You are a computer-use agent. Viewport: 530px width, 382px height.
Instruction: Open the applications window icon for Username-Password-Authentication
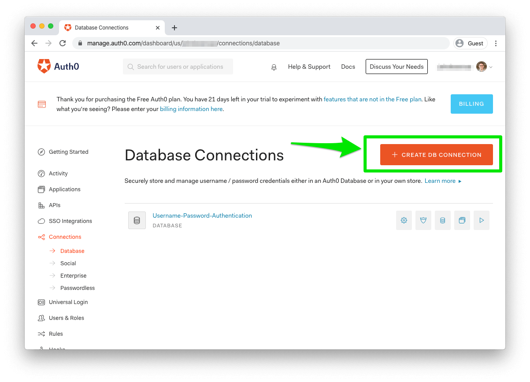coord(462,220)
